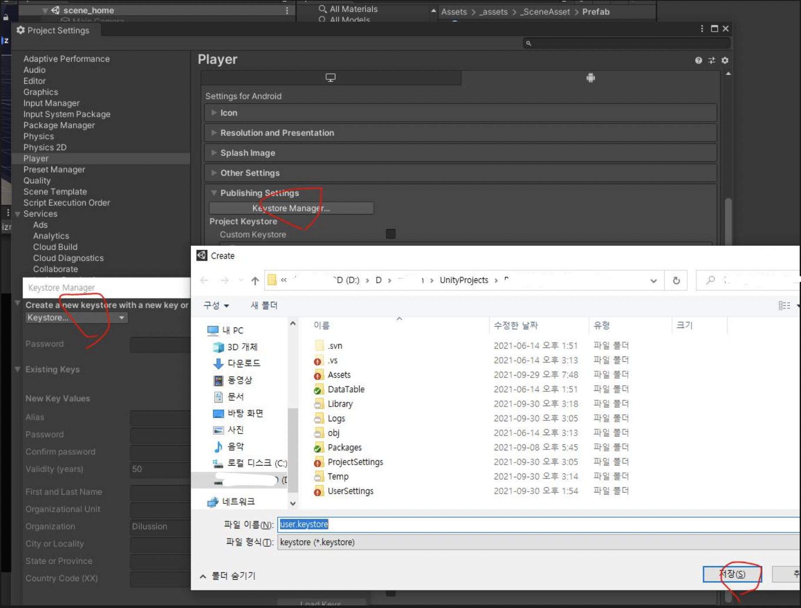Screen dimensions: 801x608
Task: Toggle 폴더 숨기기 hide folders
Action: 228,576
